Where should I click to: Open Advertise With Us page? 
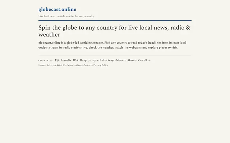point(56,65)
